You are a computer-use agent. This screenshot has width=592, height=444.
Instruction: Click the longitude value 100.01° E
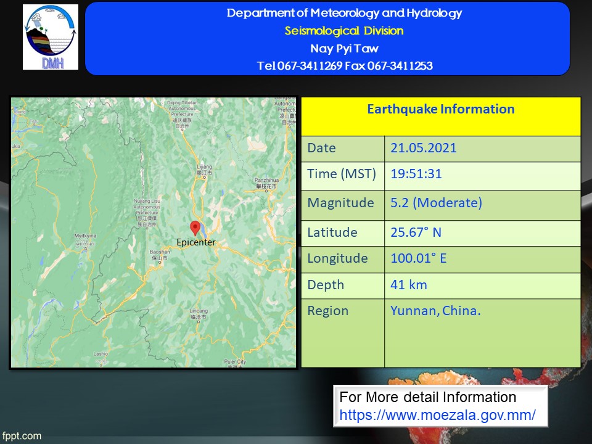pos(418,258)
